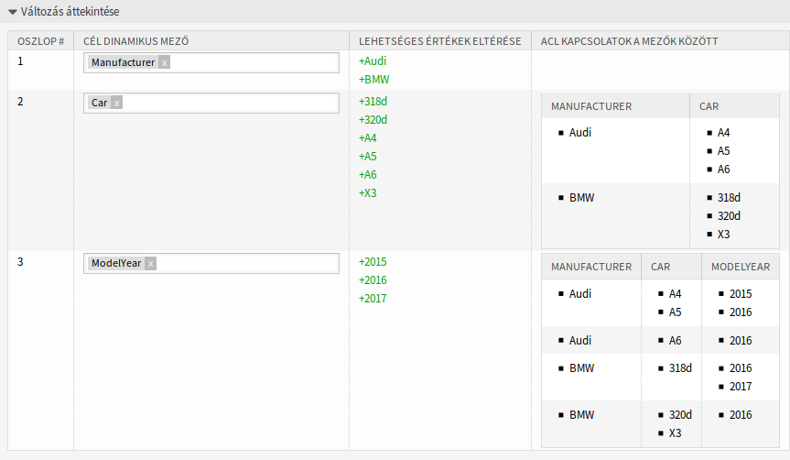790x460 pixels.
Task: Select the +2015 value
Action: 373,262
